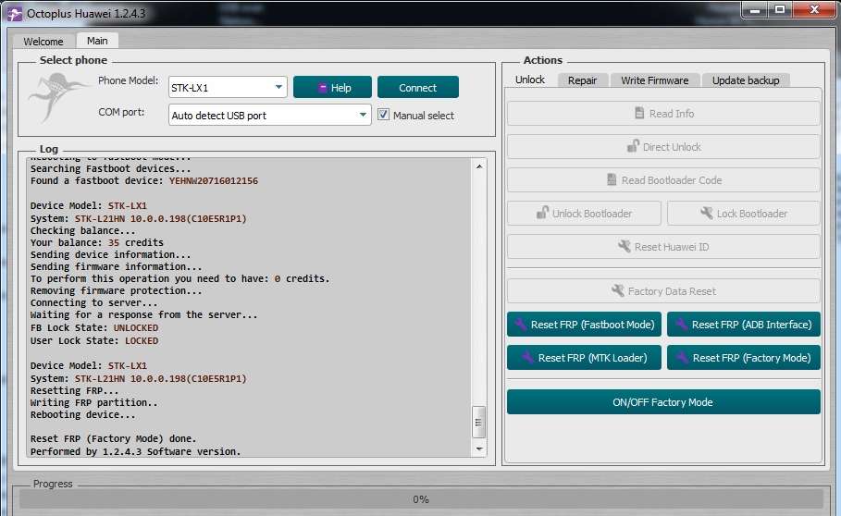
Task: Open the COM port dropdown arrow
Action: (x=363, y=115)
